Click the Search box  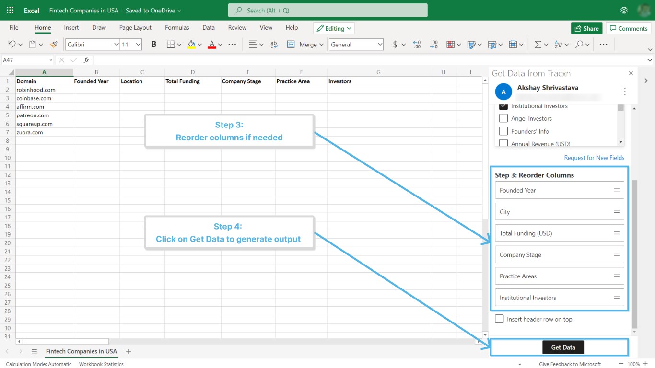point(327,10)
